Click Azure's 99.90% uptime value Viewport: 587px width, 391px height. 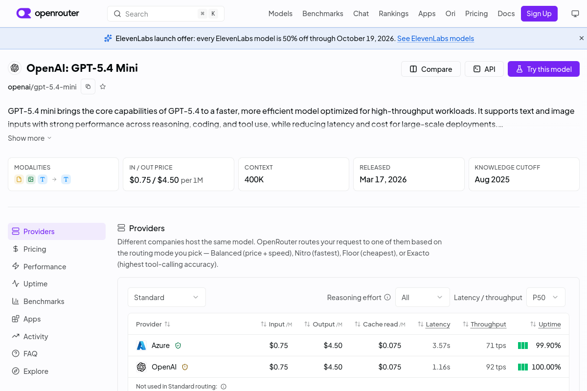click(x=548, y=346)
